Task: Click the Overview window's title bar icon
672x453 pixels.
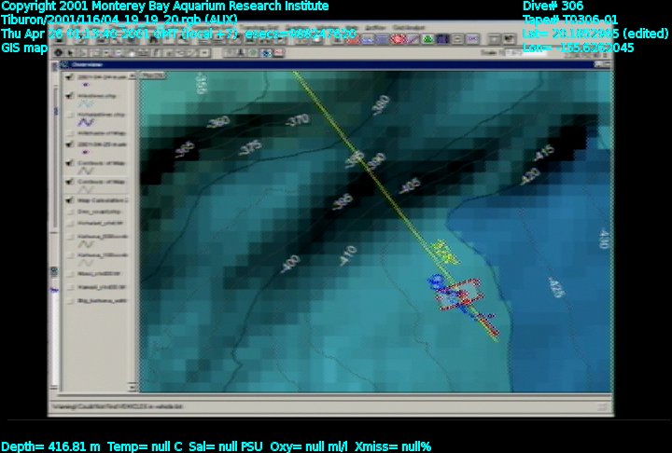Action: [63, 65]
